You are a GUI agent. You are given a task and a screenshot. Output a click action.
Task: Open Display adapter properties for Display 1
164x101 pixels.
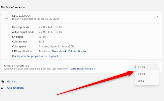(x=35, y=56)
